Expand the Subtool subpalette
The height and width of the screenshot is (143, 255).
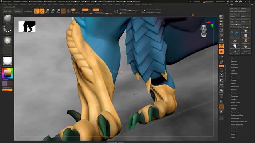tap(233, 58)
